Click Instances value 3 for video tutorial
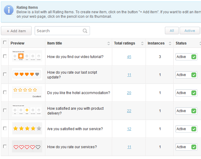 [x=160, y=57]
